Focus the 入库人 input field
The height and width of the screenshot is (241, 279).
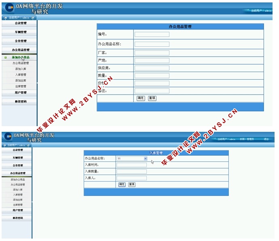coord(132,178)
